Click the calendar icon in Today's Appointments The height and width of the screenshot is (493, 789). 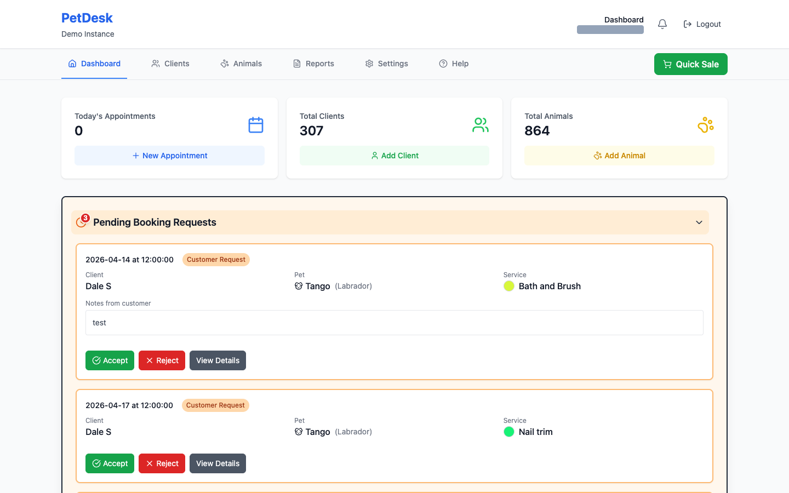[256, 125]
